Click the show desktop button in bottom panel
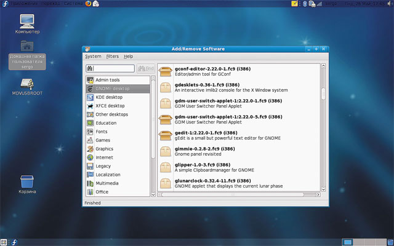 [4, 242]
